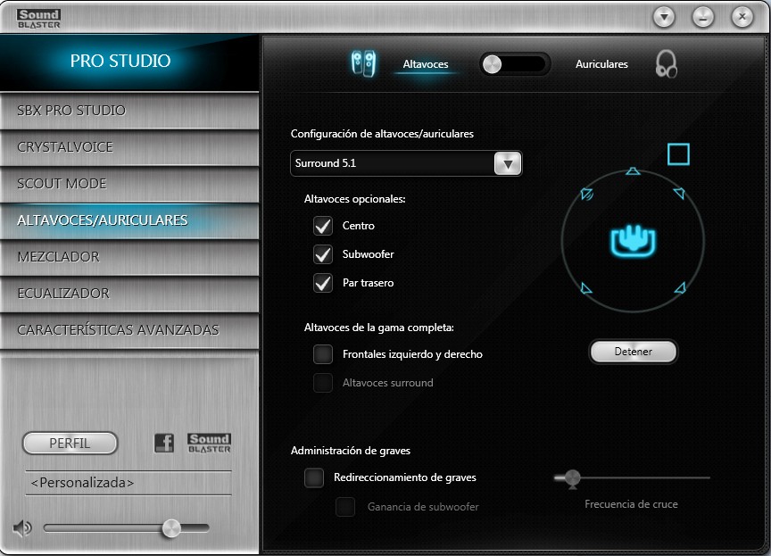Enable the Altavoces surround checkbox
Screen dimensions: 771x556
pyautogui.click(x=323, y=383)
